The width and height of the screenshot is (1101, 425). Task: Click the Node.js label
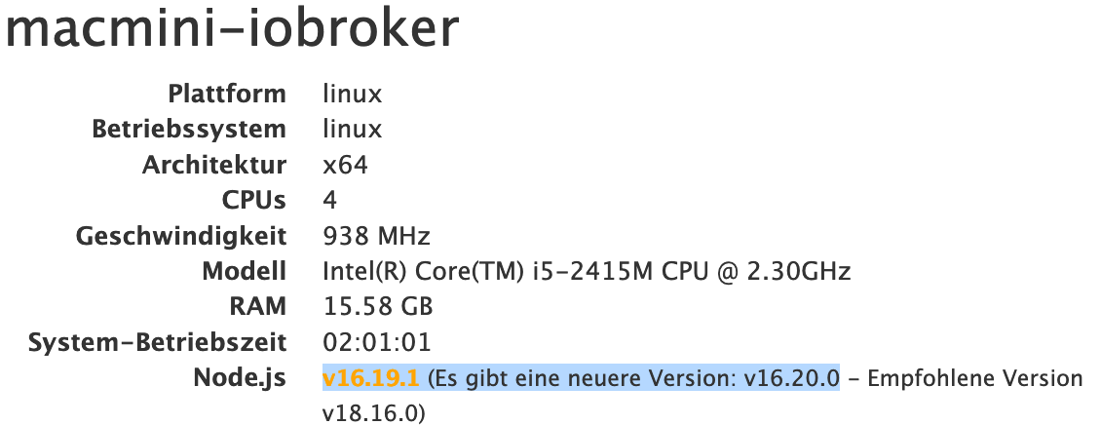tap(239, 377)
